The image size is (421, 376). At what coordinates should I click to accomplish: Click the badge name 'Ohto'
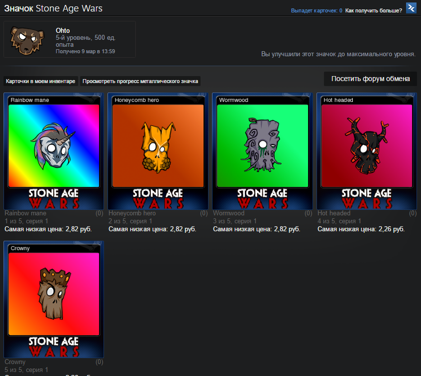[63, 31]
